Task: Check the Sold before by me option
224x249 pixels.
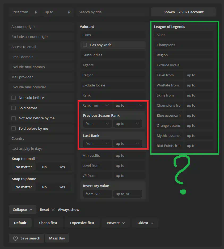Action: pos(14,129)
